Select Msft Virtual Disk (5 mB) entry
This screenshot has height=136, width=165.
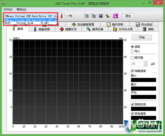(31, 23)
